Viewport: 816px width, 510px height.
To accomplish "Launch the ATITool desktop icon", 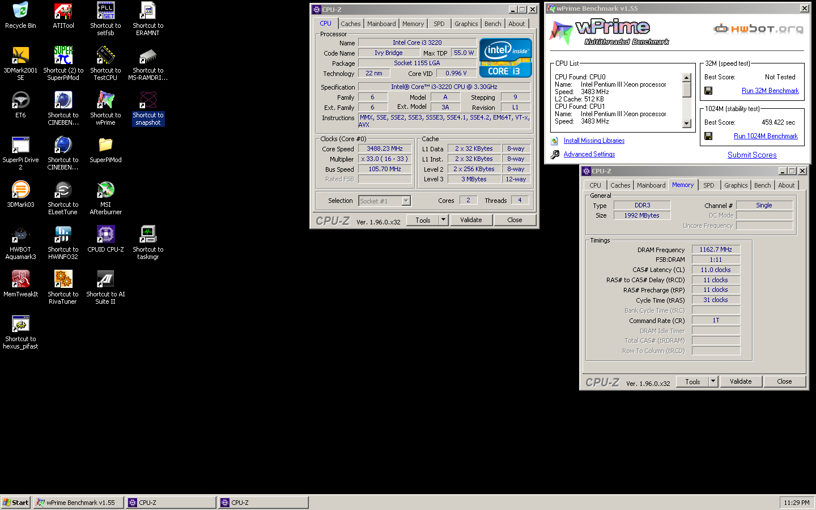I will 63,15.
